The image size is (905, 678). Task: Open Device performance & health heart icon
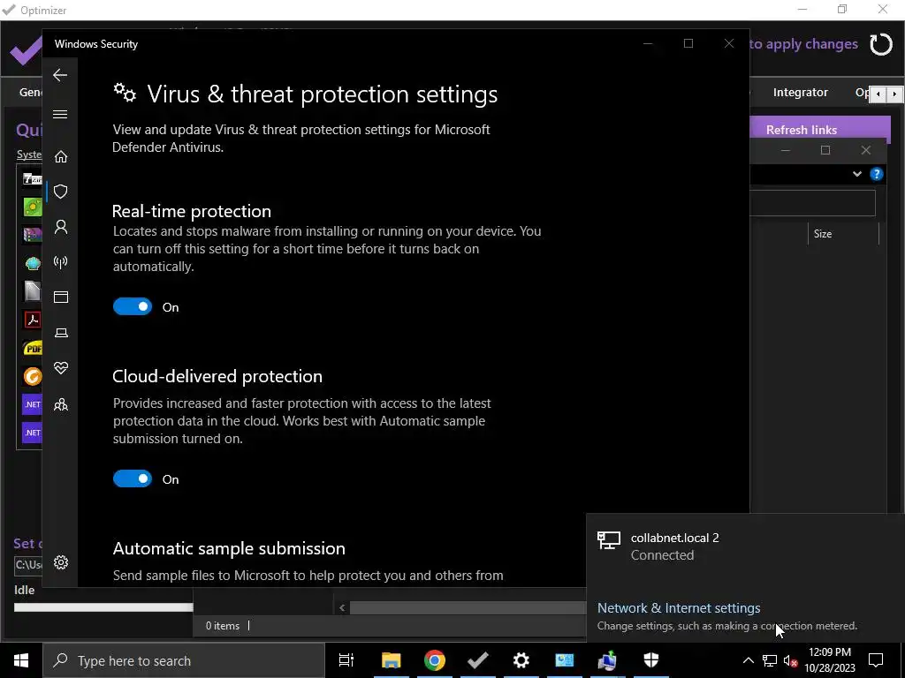click(x=61, y=368)
